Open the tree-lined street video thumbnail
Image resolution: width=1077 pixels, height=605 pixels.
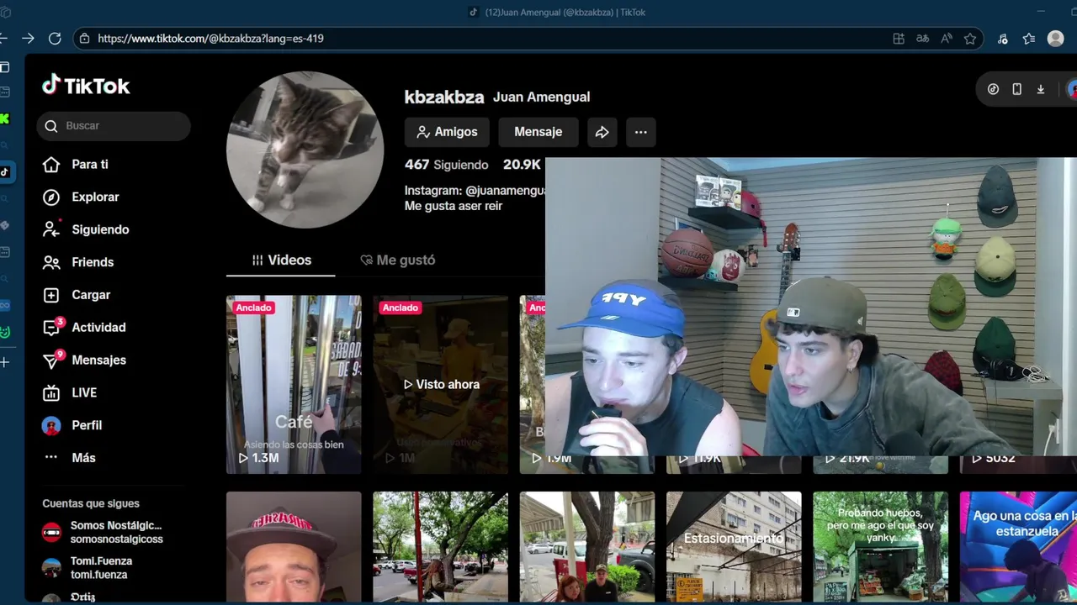pyautogui.click(x=441, y=547)
